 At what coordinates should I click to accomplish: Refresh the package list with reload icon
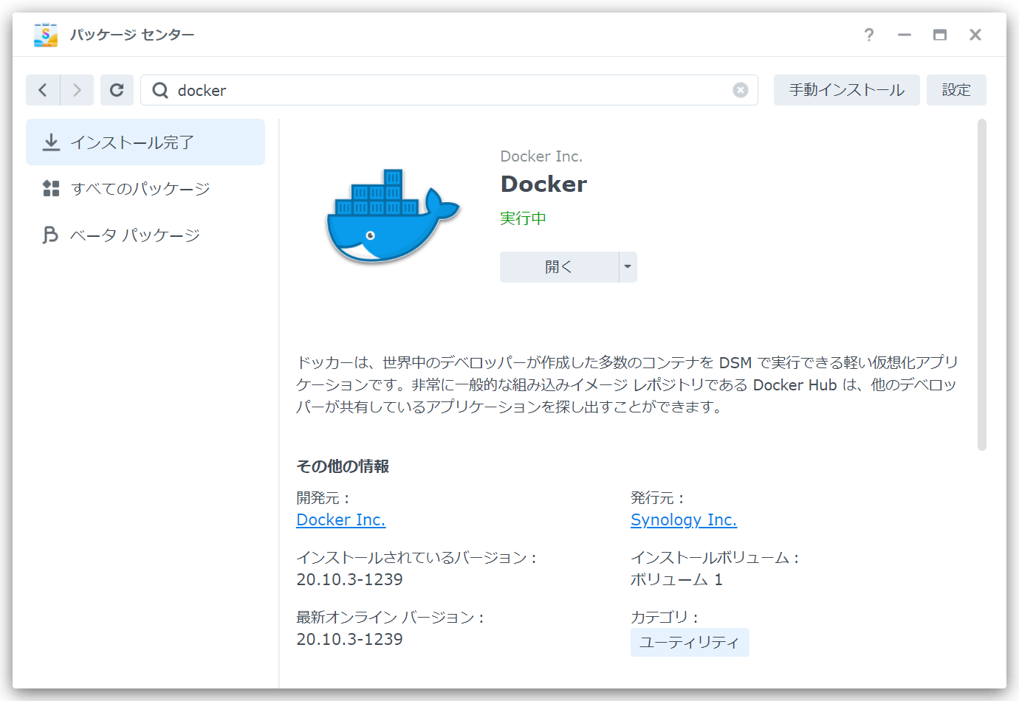point(117,90)
